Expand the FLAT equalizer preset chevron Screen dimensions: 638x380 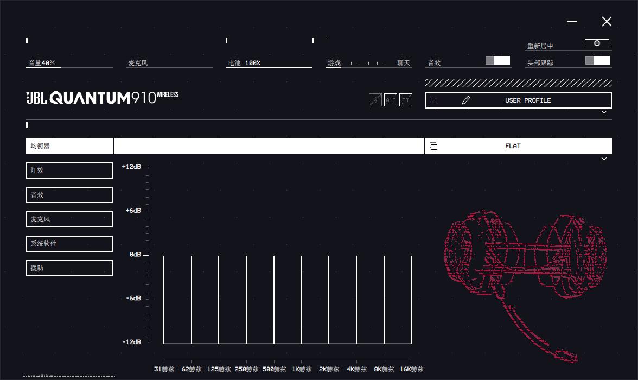click(604, 159)
